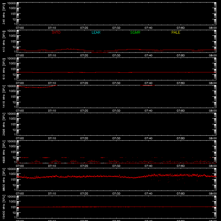Select the 4995 MHz [SFU] axis title
221x221 pixels.
click(x=4, y=152)
